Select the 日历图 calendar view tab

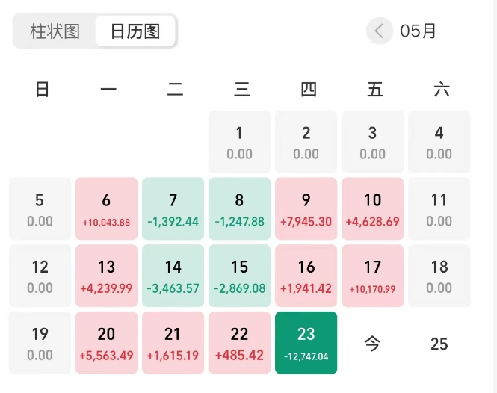(135, 31)
